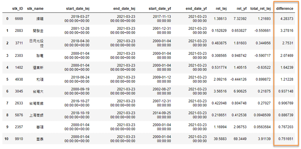Select the start_date_yf column header
The height and width of the screenshot is (149, 301).
pyautogui.click(x=160, y=8)
